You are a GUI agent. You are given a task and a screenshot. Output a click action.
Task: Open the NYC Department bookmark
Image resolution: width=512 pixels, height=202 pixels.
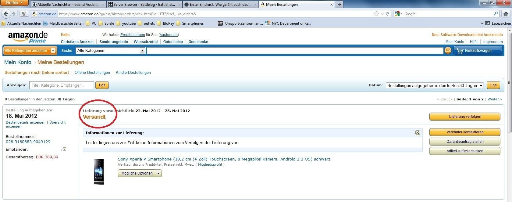tap(288, 23)
